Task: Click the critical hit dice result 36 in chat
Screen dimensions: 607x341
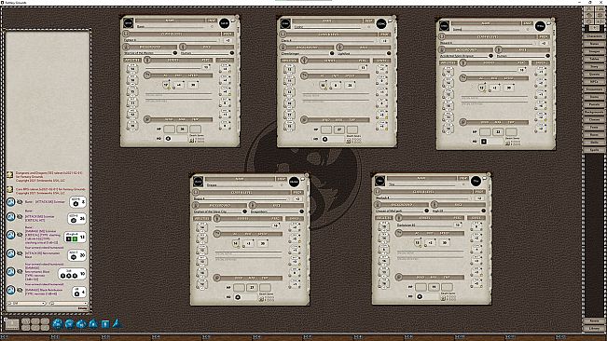Action: [x=76, y=218]
